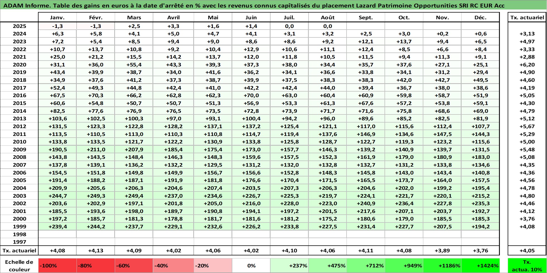Click the 'Févr.' column header
This screenshot has height=273, width=547.
click(x=95, y=17)
